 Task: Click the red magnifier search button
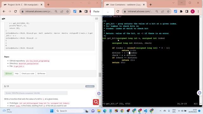[x=96, y=102]
